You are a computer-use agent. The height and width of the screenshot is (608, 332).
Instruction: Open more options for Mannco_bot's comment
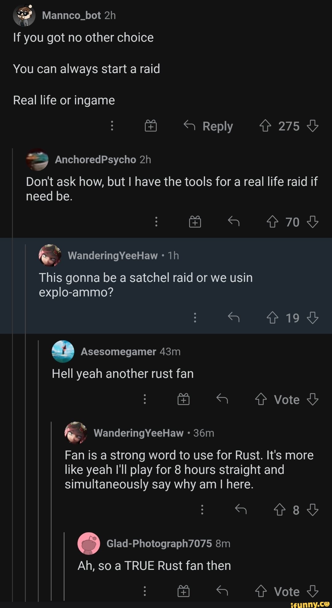click(x=112, y=126)
